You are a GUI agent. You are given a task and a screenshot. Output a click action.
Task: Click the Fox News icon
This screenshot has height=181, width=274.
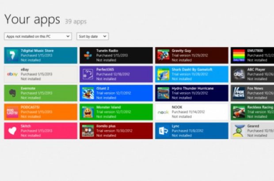click(239, 93)
